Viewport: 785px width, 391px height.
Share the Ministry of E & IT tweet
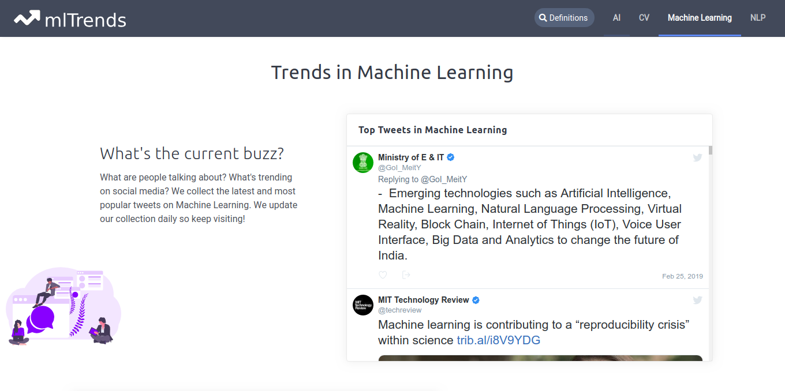(x=406, y=275)
